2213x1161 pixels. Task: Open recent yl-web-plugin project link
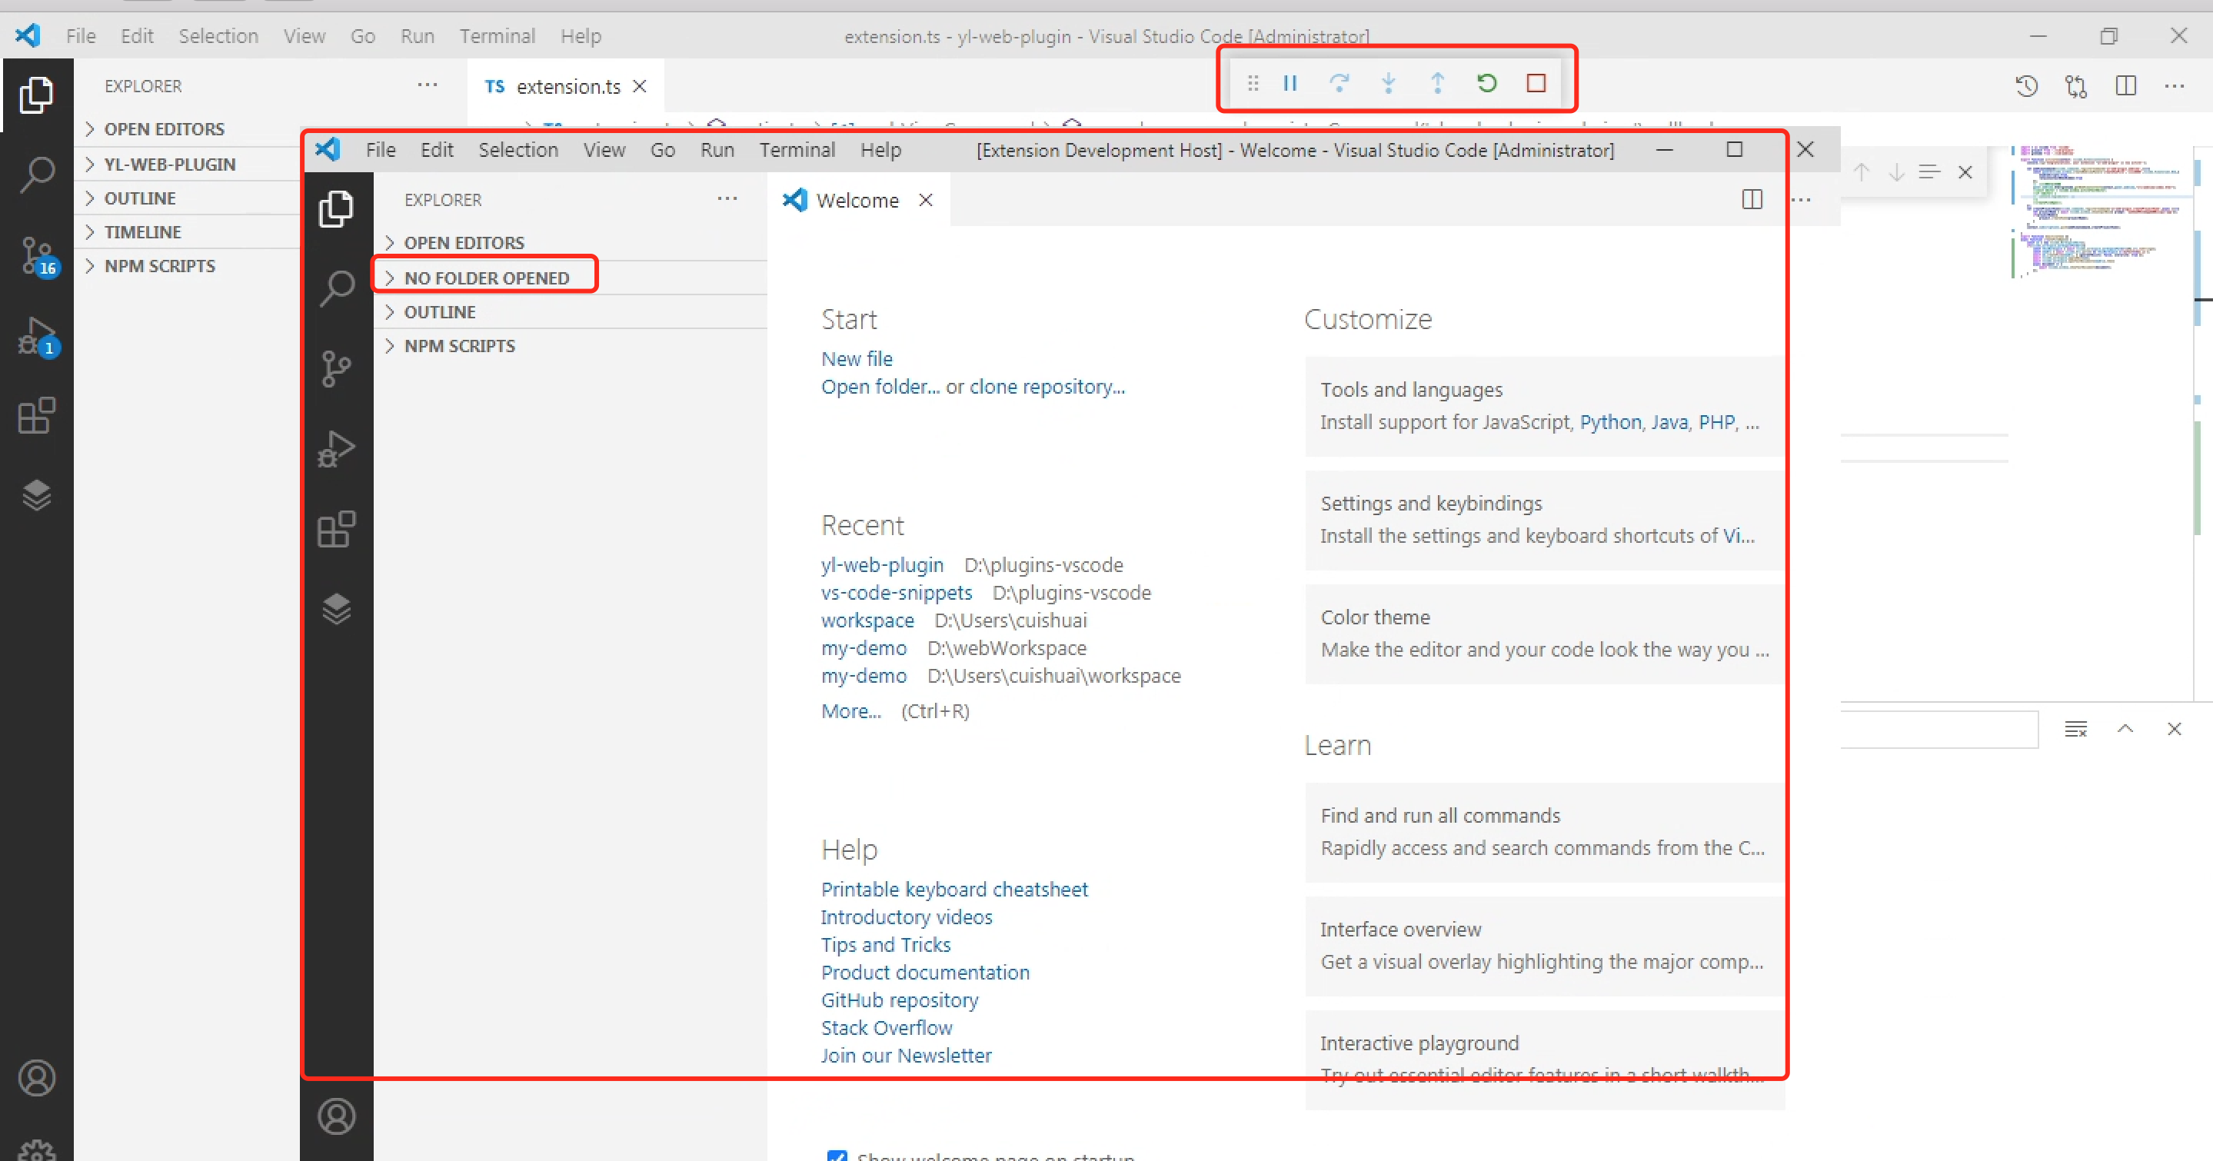point(881,565)
